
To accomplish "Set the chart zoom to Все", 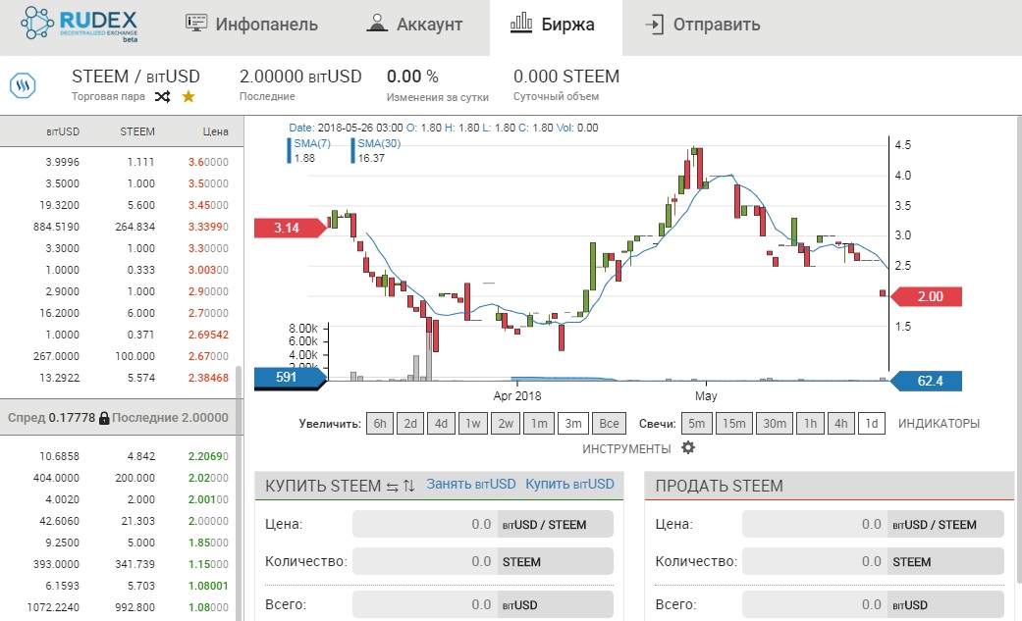I will [x=610, y=424].
